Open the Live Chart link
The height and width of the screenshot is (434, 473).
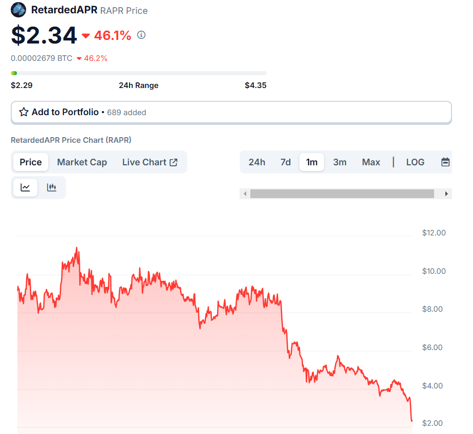[144, 162]
